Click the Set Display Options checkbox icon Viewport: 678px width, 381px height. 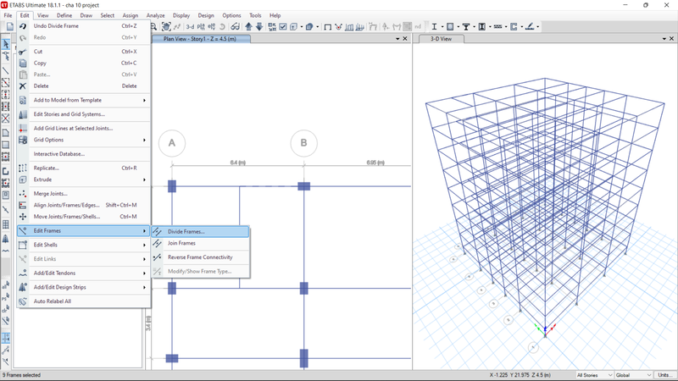[283, 27]
